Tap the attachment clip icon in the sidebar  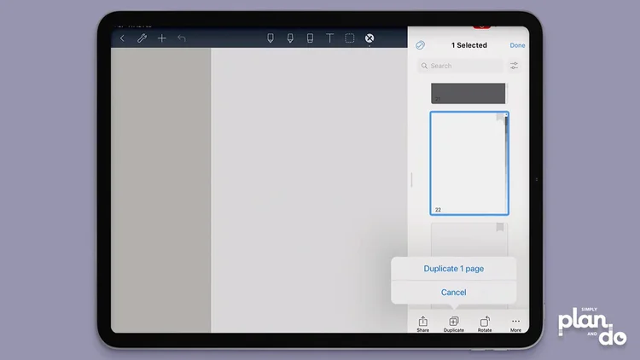420,45
